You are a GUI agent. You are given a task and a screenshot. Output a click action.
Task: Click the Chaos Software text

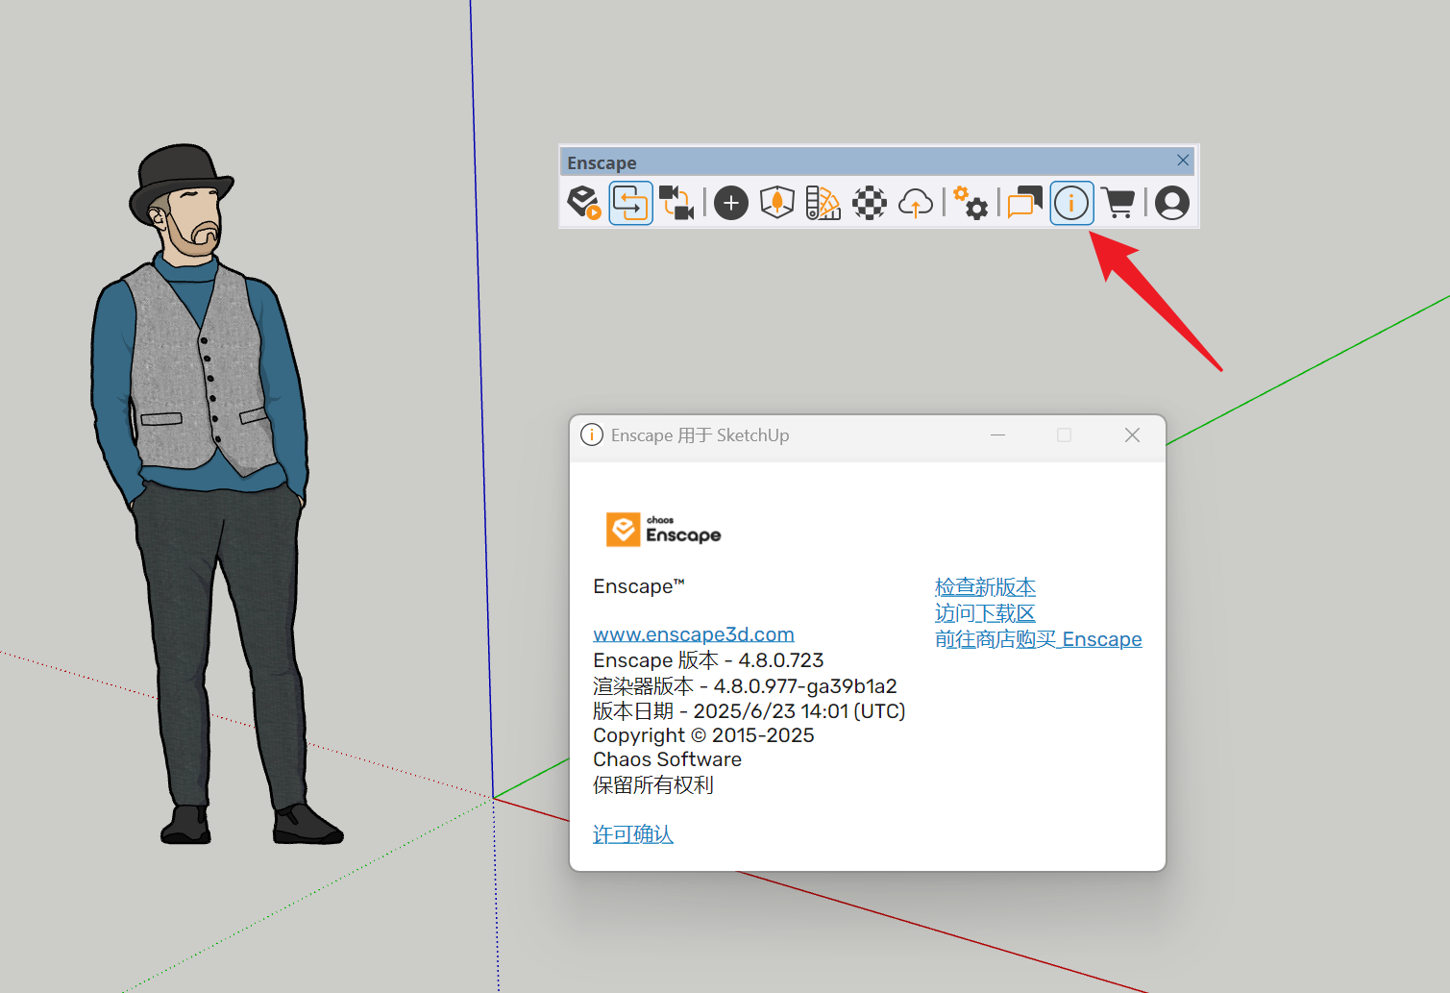[x=667, y=759]
